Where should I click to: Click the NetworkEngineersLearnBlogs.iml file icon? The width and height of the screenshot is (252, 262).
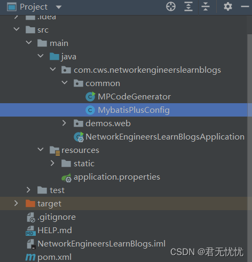(31, 244)
